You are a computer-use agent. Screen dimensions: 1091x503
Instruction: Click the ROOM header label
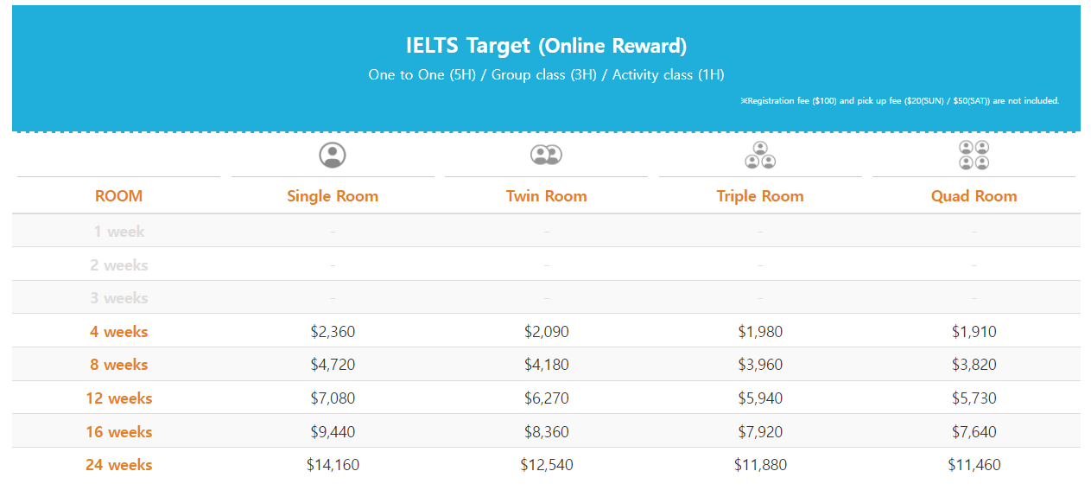118,196
